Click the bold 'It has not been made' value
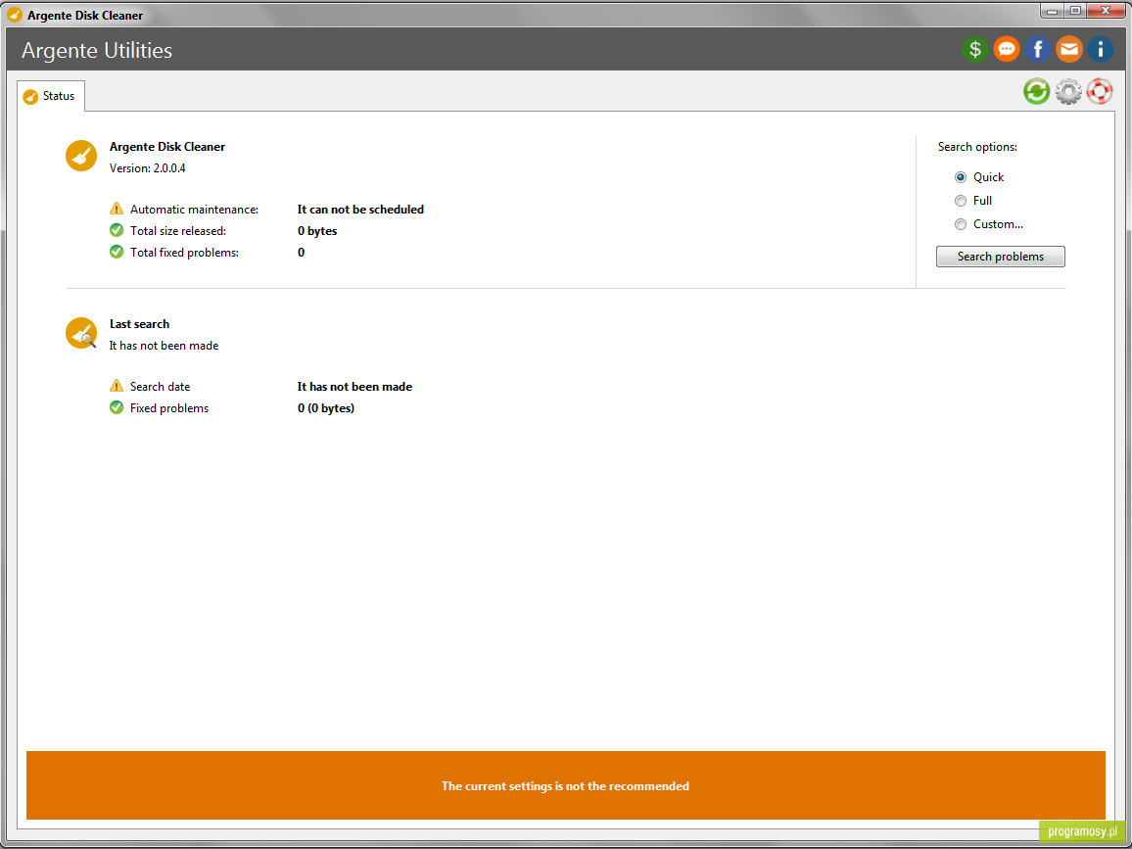Screen dimensions: 1132x849 (x=354, y=387)
